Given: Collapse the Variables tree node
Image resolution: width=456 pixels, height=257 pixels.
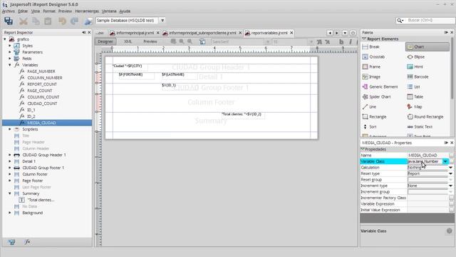Looking at the screenshot, I should tap(10, 65).
